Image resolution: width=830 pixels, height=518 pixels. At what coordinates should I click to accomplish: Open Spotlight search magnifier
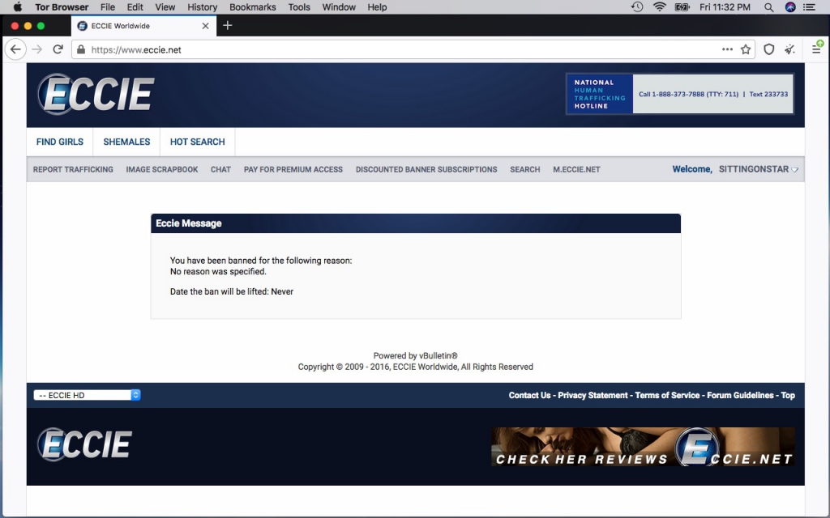click(x=768, y=7)
